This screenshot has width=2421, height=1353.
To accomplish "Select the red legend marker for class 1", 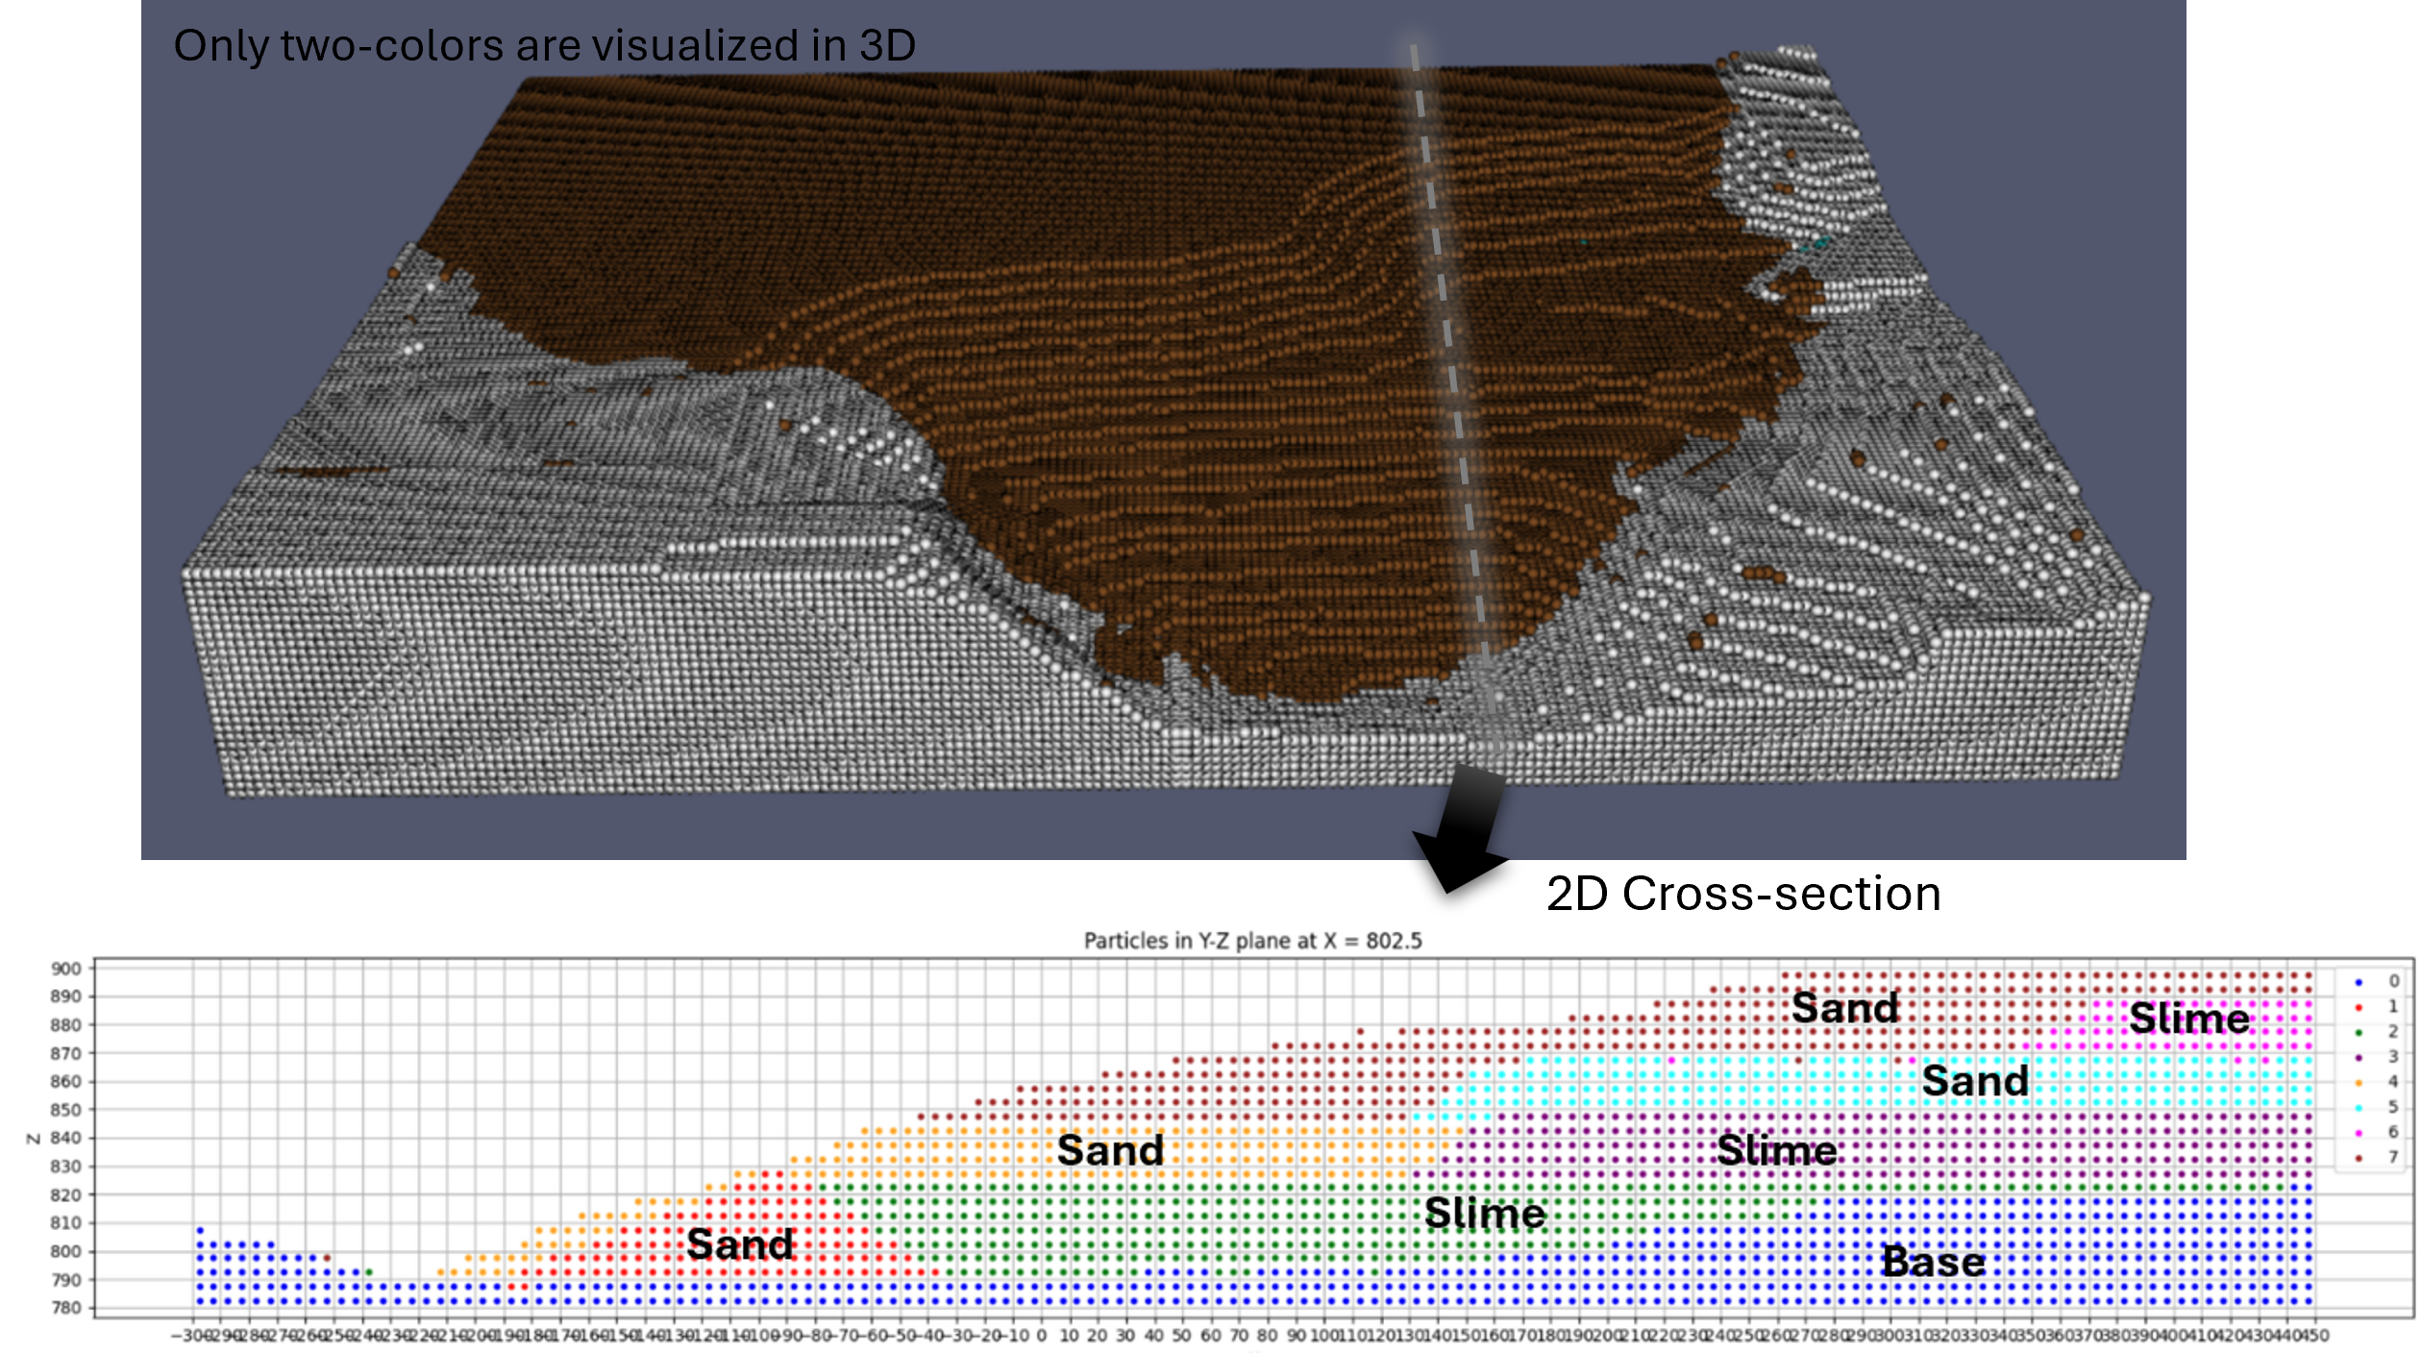I will 2359,1007.
